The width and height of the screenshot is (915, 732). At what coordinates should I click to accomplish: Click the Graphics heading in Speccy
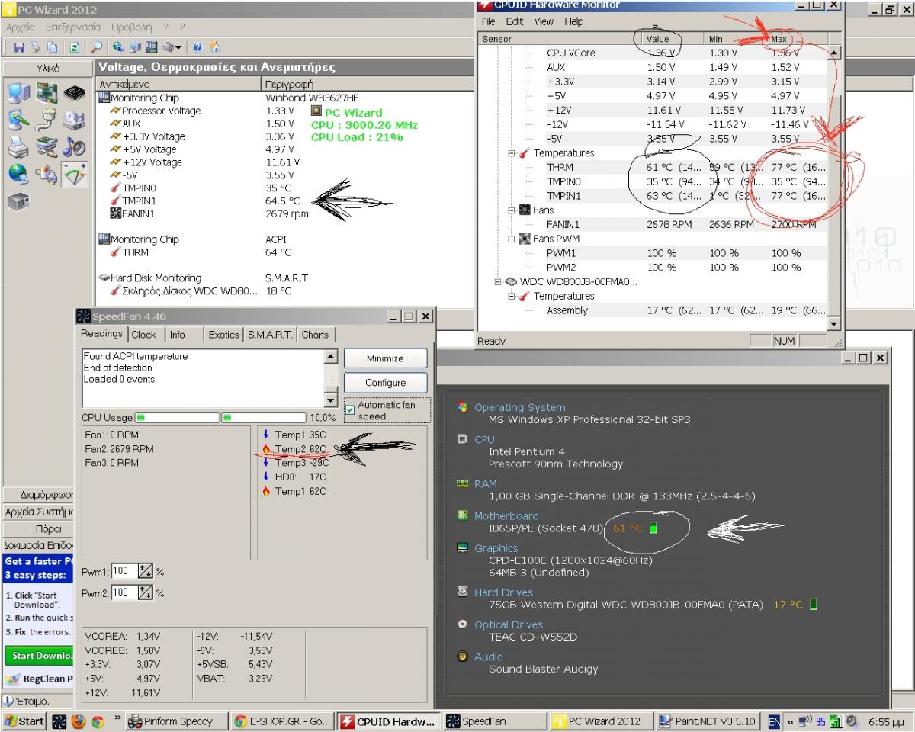[496, 548]
